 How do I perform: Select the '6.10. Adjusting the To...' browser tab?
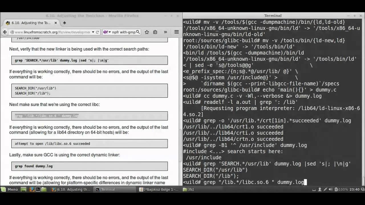pyautogui.click(x=31, y=23)
